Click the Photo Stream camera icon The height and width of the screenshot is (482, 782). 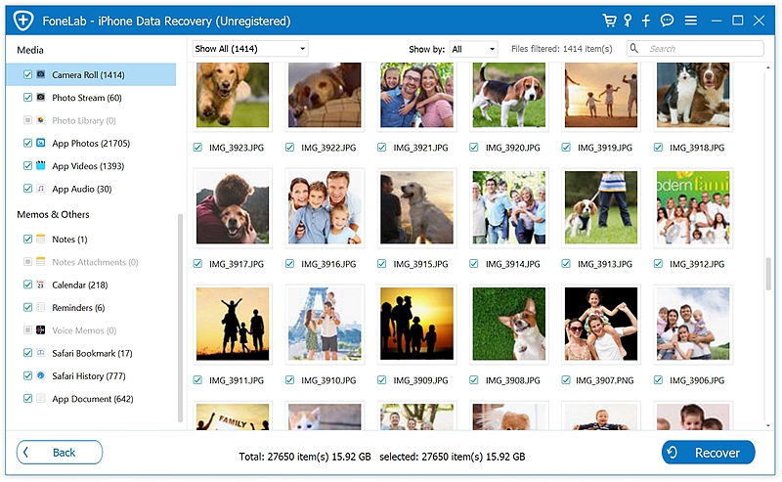(41, 98)
